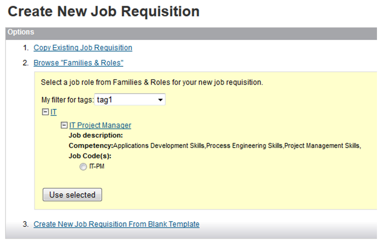The width and height of the screenshot is (380, 244).
Task: Click the My filter for tags label
Action: point(67,100)
